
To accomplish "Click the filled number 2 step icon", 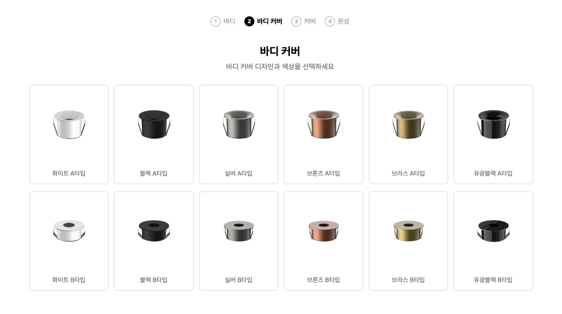I will [249, 21].
